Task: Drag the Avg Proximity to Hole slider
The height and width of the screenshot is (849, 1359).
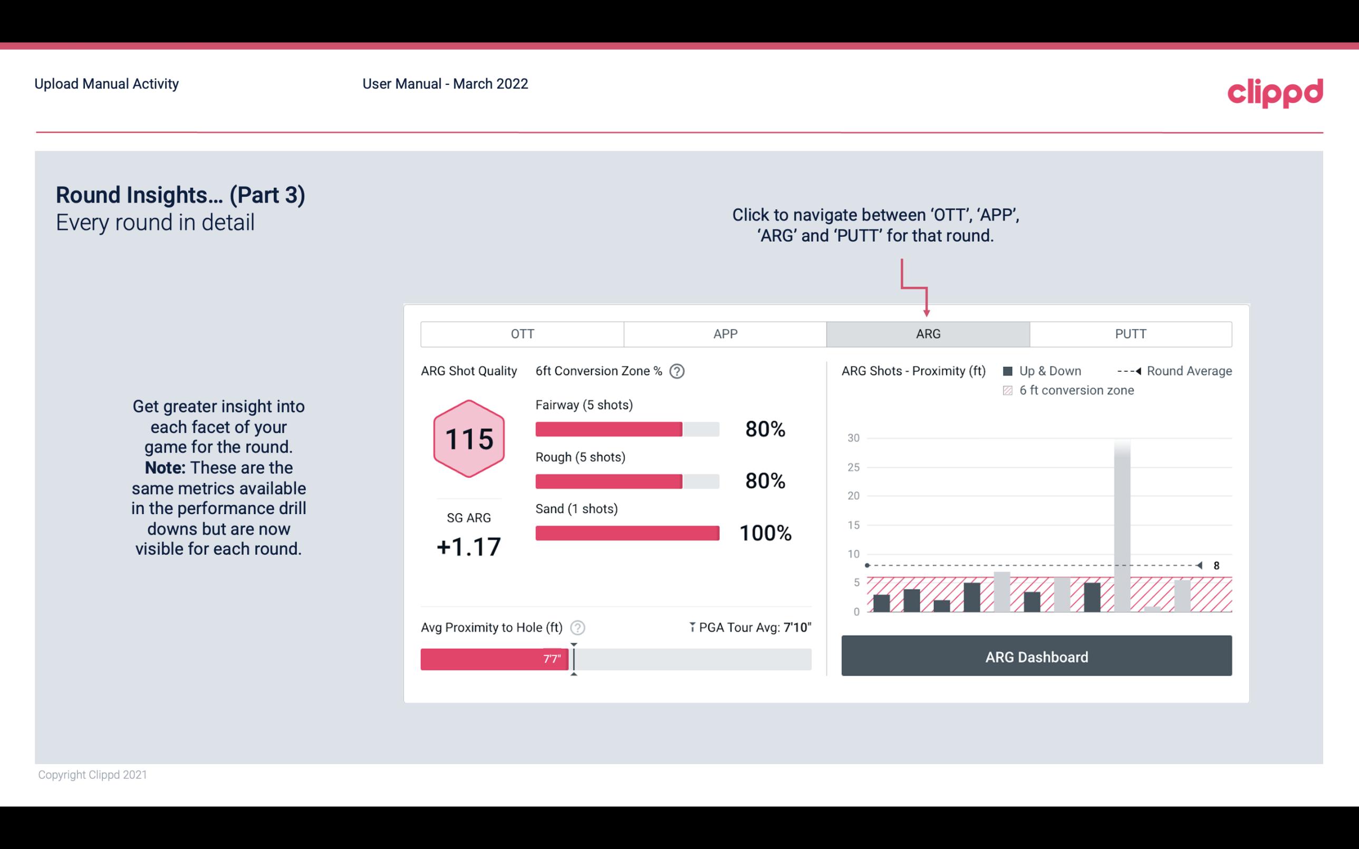Action: click(x=571, y=657)
